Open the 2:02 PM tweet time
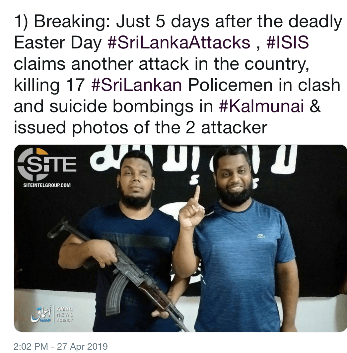Image resolution: width=347 pixels, height=353 pixels. tap(31, 346)
